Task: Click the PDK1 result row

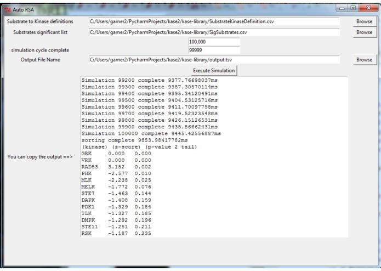Action: pos(116,207)
